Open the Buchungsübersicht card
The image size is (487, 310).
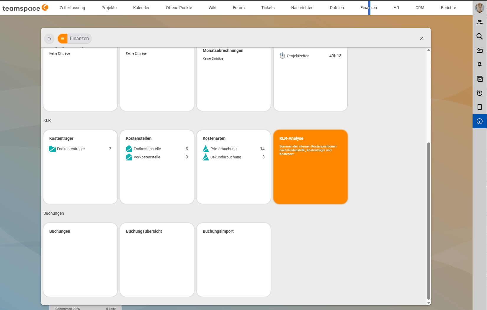157,260
